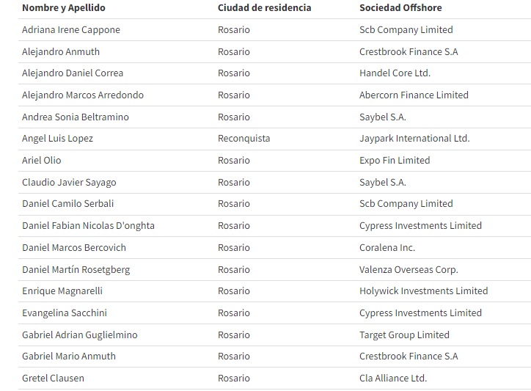Select the name Adriana Irene Cappone

[x=71, y=30]
